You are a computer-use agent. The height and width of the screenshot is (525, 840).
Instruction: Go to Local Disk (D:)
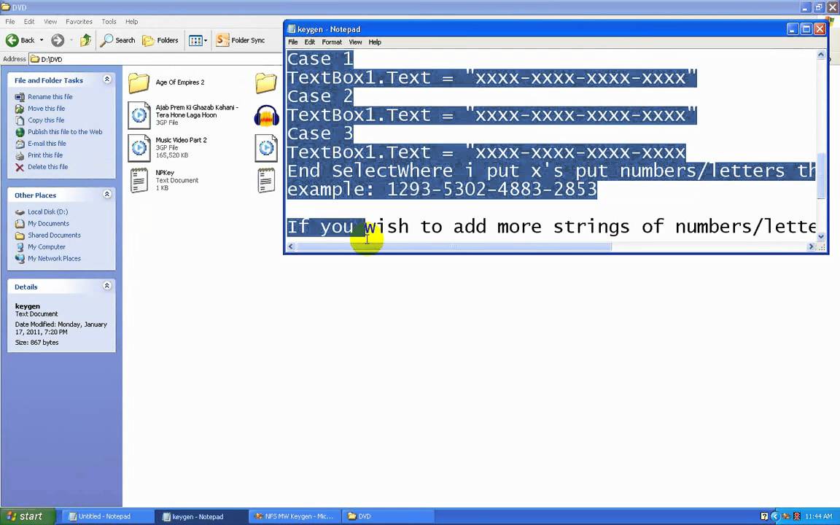pyautogui.click(x=47, y=211)
